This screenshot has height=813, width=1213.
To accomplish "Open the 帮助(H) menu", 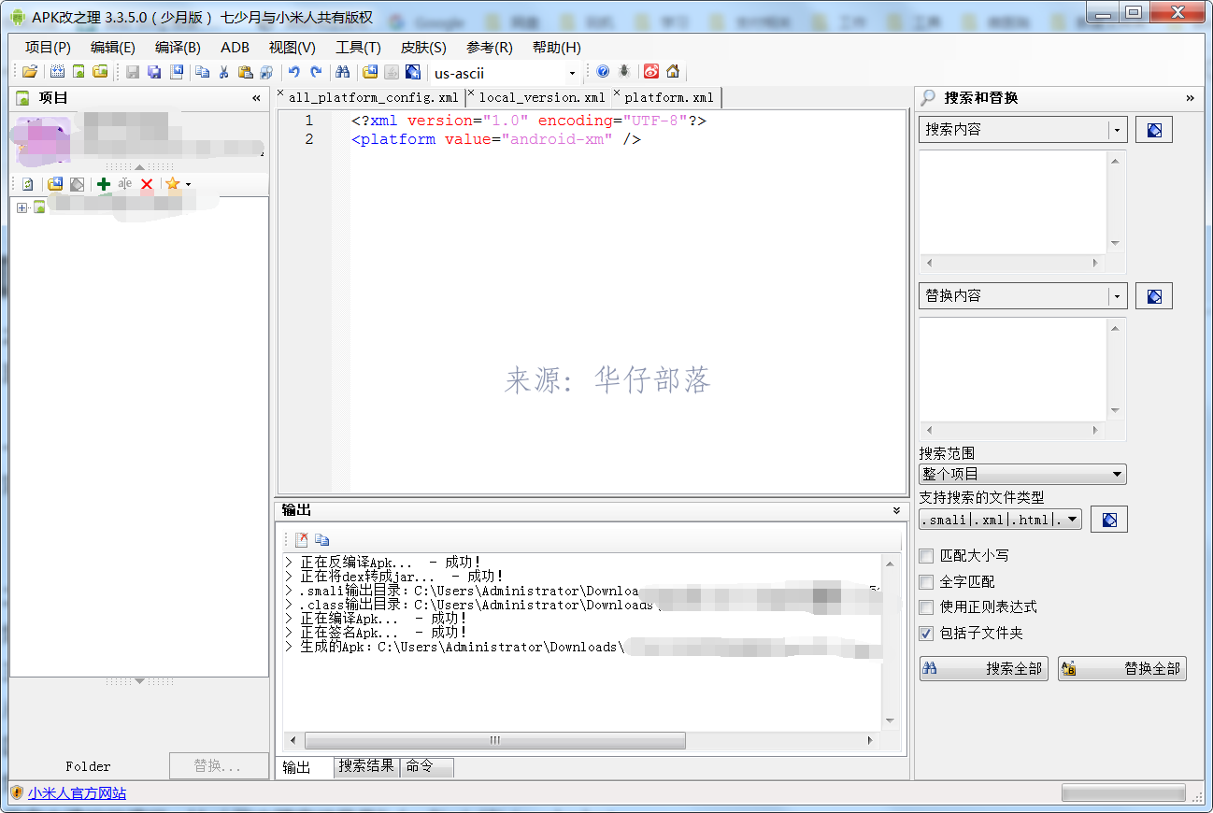I will 557,48.
